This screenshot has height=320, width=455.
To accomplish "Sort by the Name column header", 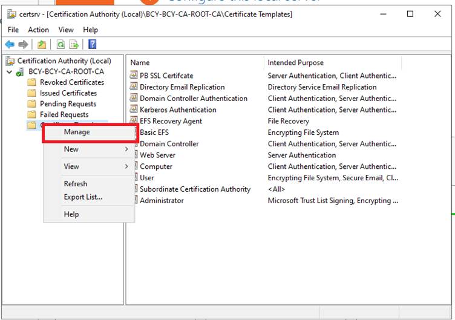I will click(140, 62).
